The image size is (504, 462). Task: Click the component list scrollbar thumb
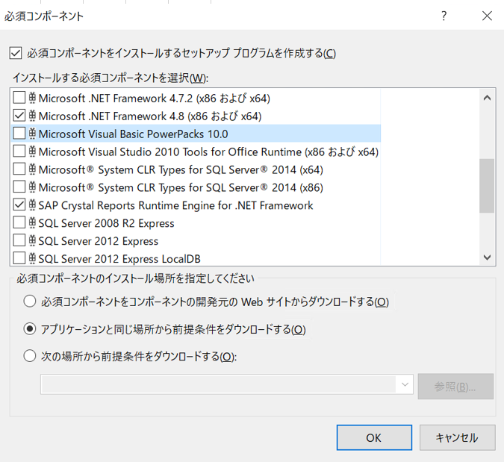tap(487, 186)
